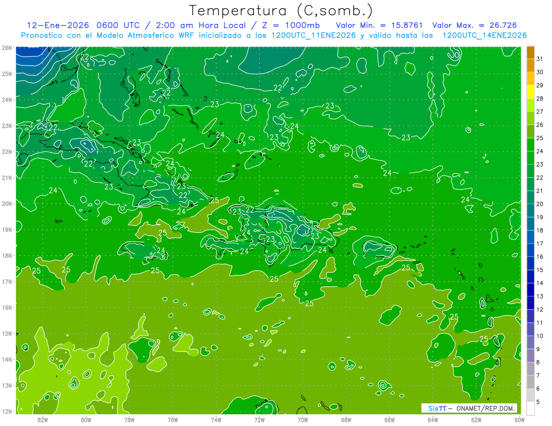Click the '17N' latitude axis label
The height and width of the screenshot is (426, 552).
pyautogui.click(x=7, y=282)
